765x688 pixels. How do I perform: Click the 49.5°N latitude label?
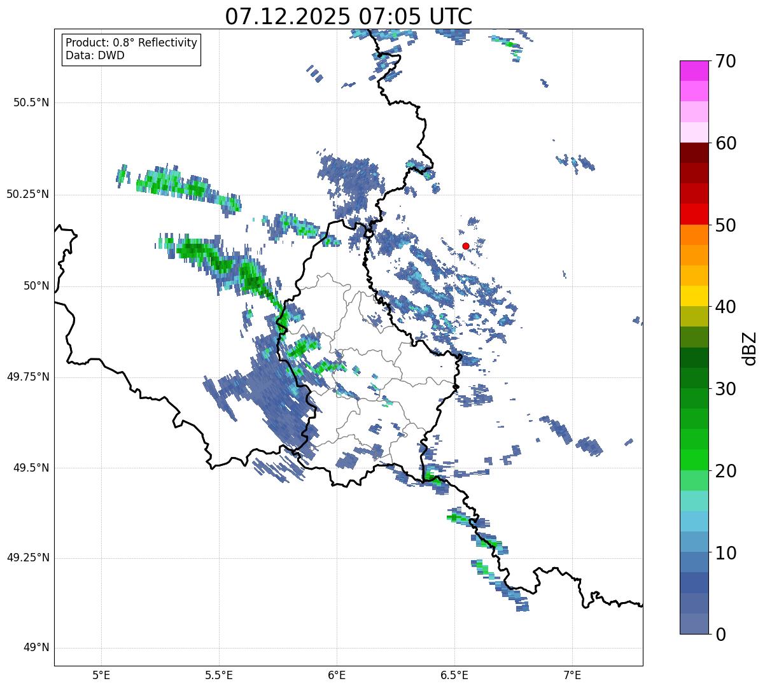click(x=31, y=468)
